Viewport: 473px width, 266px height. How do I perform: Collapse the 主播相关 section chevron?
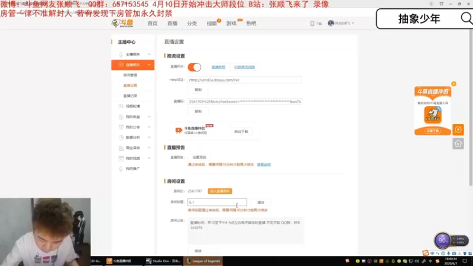[149, 54]
